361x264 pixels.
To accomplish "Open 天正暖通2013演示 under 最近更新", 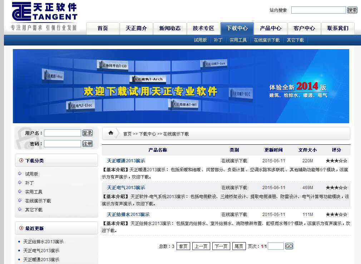I will (41, 260).
